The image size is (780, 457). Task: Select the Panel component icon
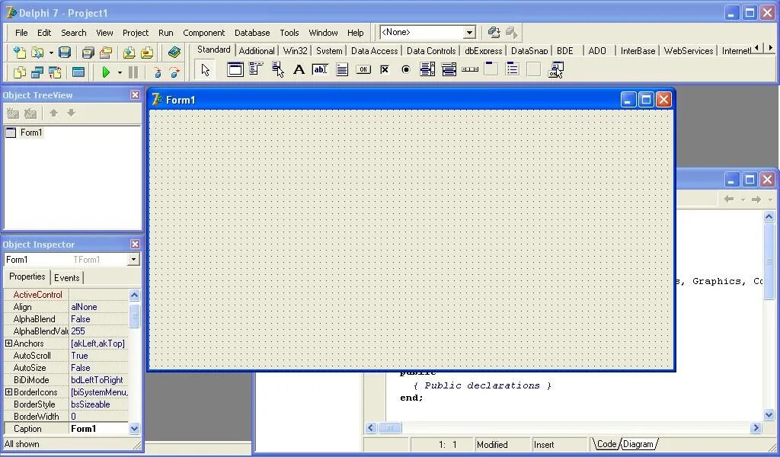pos(534,69)
